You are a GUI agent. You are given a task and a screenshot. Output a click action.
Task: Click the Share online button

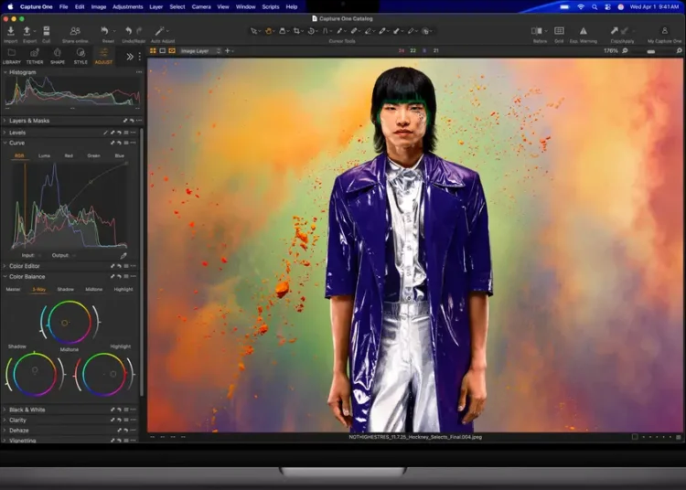(75, 31)
